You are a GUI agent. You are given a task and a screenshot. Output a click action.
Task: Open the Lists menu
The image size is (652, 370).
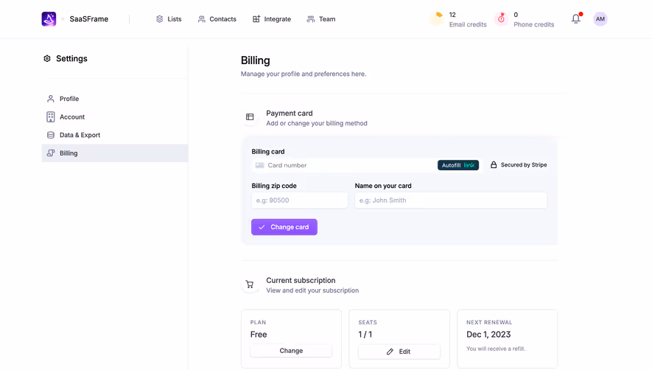pyautogui.click(x=169, y=19)
